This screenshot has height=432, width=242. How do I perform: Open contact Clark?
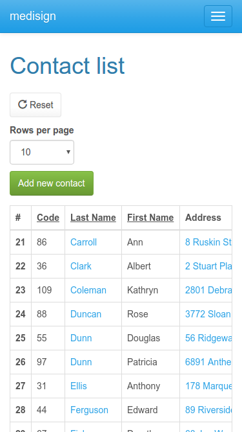click(81, 266)
